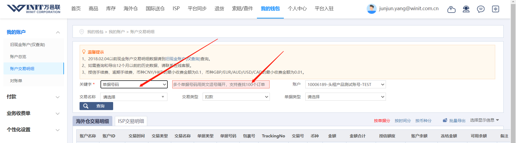Click the magnifier icon on query button
Viewport: 516px width, 143px height.
86,106
